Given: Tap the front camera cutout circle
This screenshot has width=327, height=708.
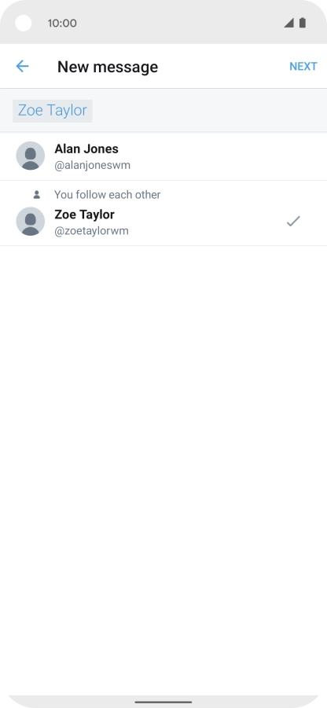Looking at the screenshot, I should (24, 23).
